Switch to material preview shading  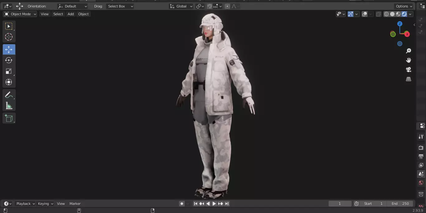coord(398,14)
